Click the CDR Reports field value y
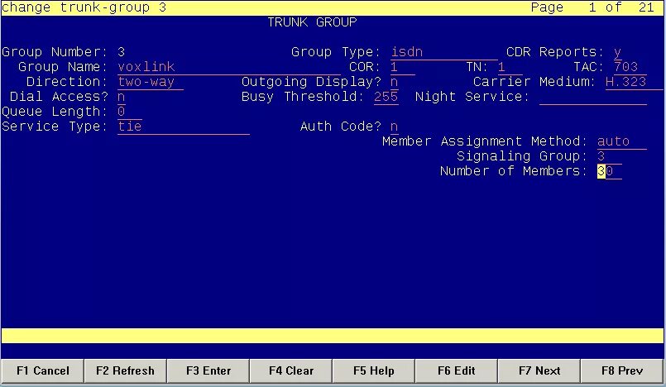Image resolution: width=666 pixels, height=387 pixels. [x=617, y=52]
